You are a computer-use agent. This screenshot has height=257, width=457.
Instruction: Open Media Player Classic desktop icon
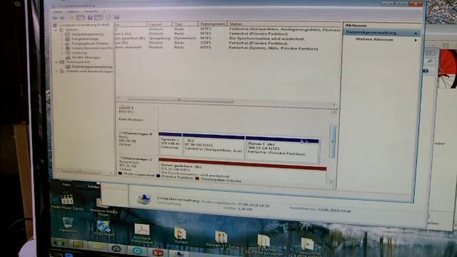(67, 202)
